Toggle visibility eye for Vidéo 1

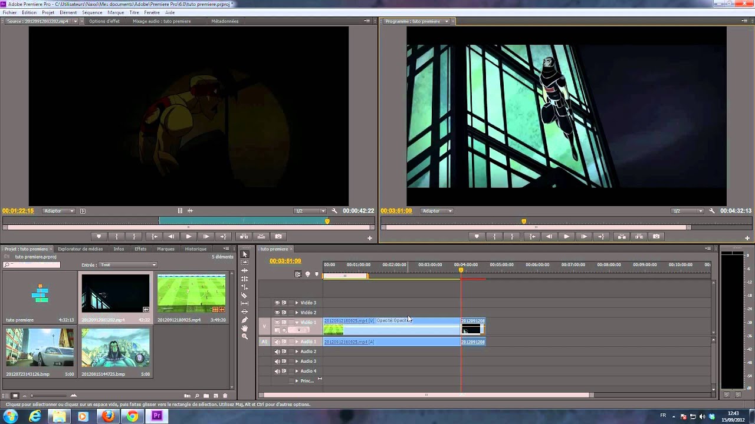277,322
